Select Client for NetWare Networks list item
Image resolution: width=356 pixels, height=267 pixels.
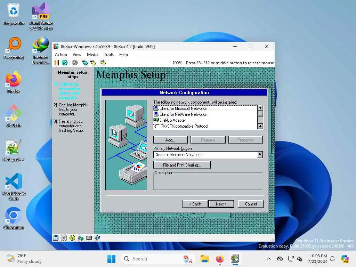pos(205,114)
